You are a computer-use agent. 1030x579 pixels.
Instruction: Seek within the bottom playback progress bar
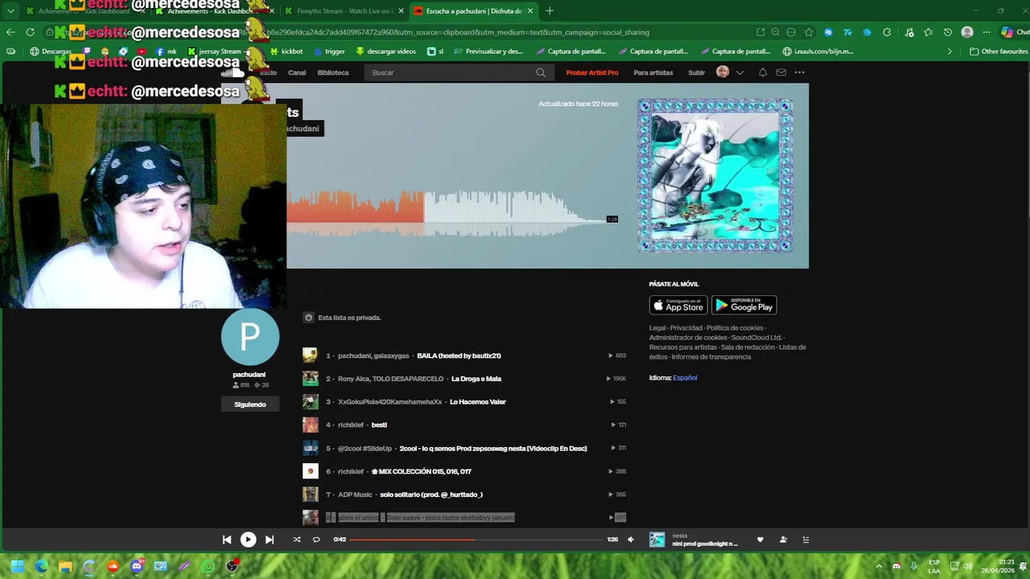point(477,540)
